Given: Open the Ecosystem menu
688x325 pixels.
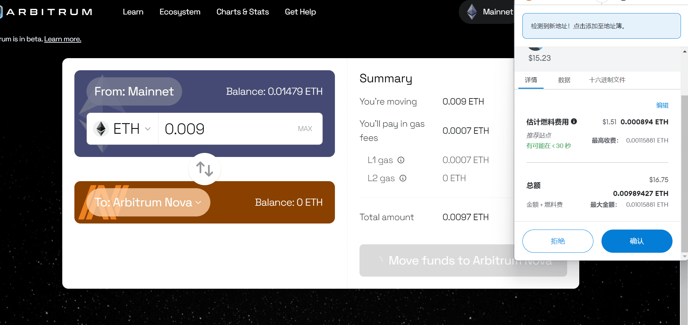Looking at the screenshot, I should tap(180, 12).
